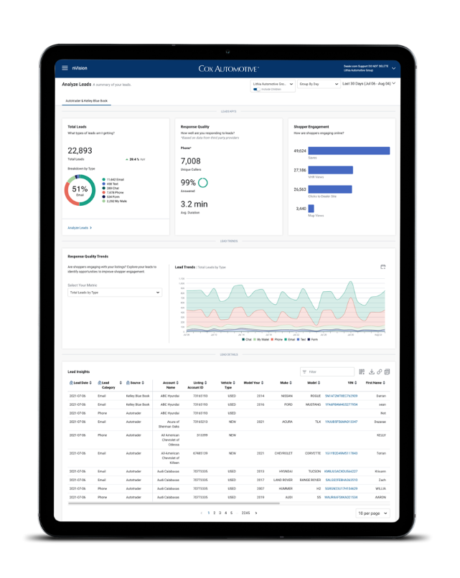Sort by Lead Date column arrows
The image size is (460, 578).
coord(90,383)
